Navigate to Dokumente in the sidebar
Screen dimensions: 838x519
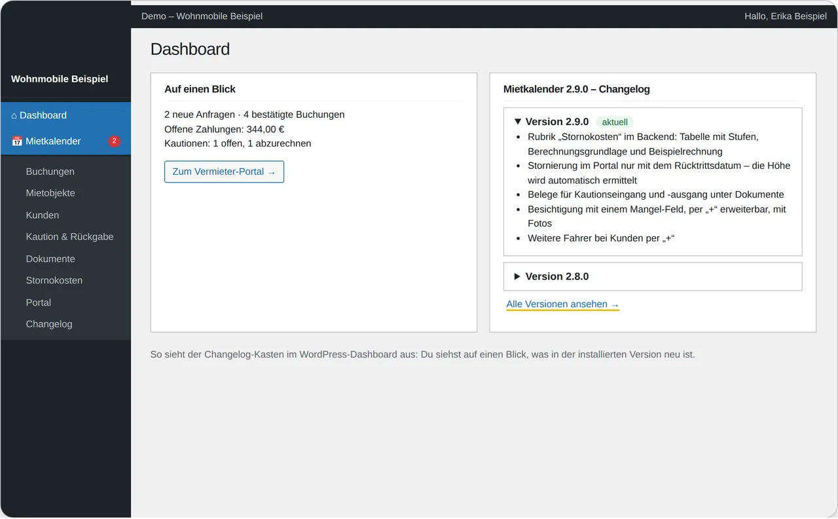point(50,259)
